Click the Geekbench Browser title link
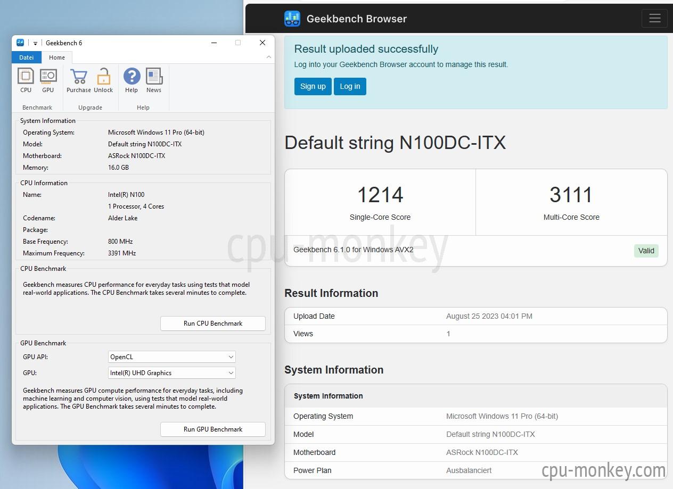The width and height of the screenshot is (673, 489). click(357, 19)
